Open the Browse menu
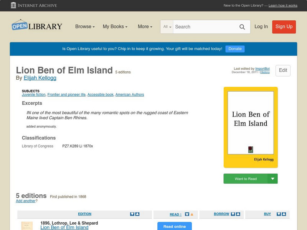This screenshot has width=307, height=230. point(84,26)
